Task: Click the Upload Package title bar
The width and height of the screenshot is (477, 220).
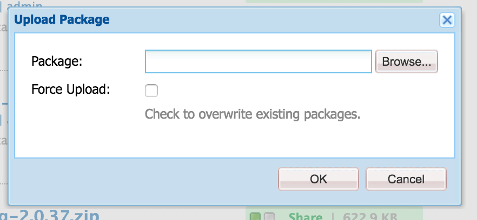Action: click(x=270, y=20)
